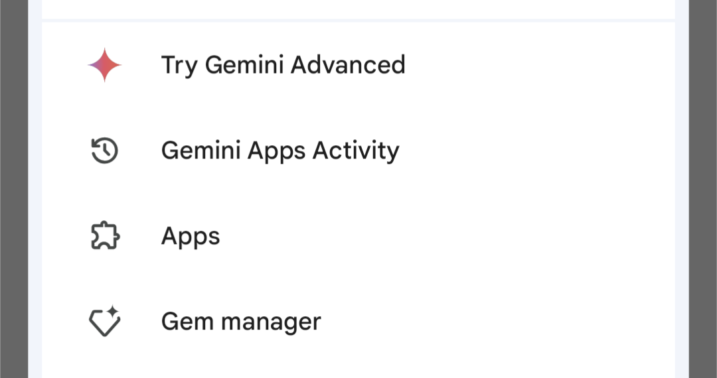Open Gemini Apps Activity
717x378 pixels.
click(358, 151)
